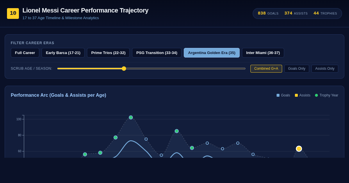Click the 838 goals stat
Viewport: 349px width, 183px height.
(268, 13)
